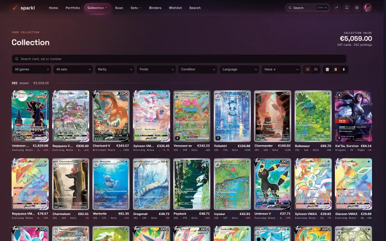Open the Charmeleon card image
Screen dimensions: 386x241
click(70, 184)
